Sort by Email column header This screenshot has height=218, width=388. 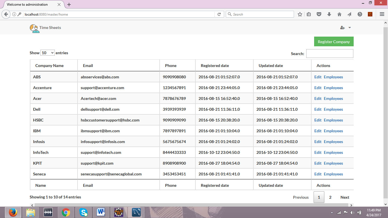pos(118,66)
